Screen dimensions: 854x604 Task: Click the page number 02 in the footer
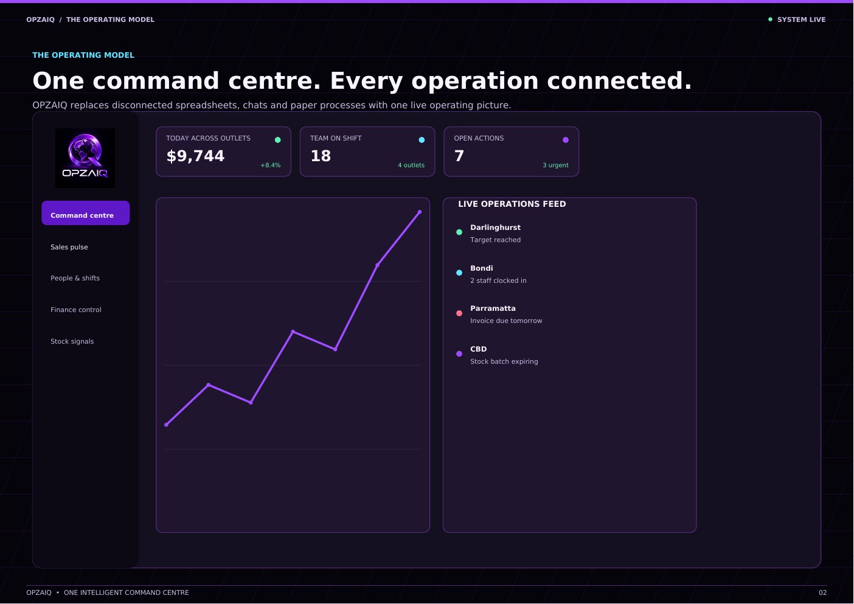823,592
